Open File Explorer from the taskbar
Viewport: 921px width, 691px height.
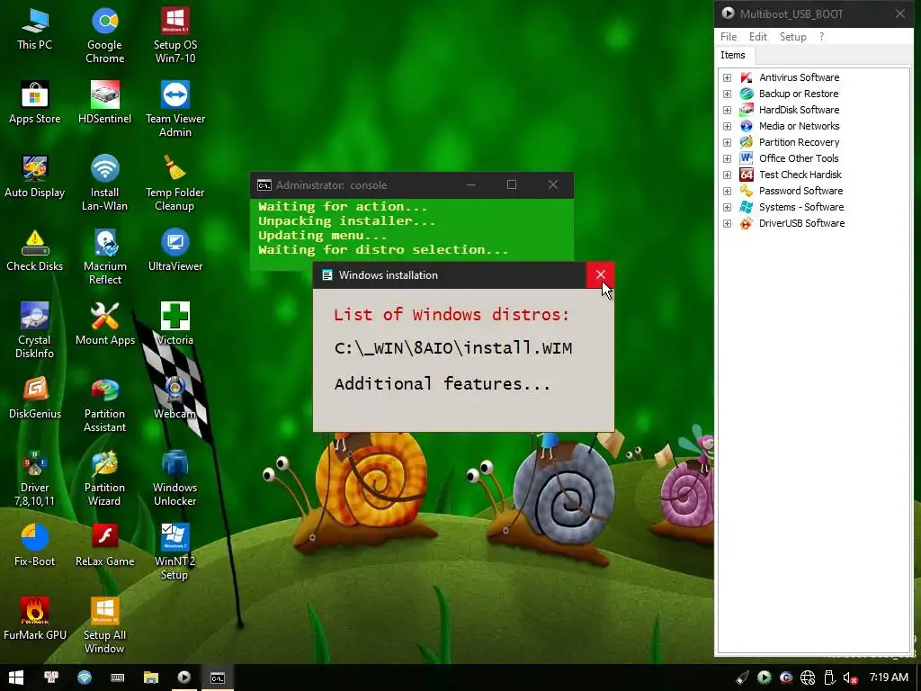coord(151,678)
